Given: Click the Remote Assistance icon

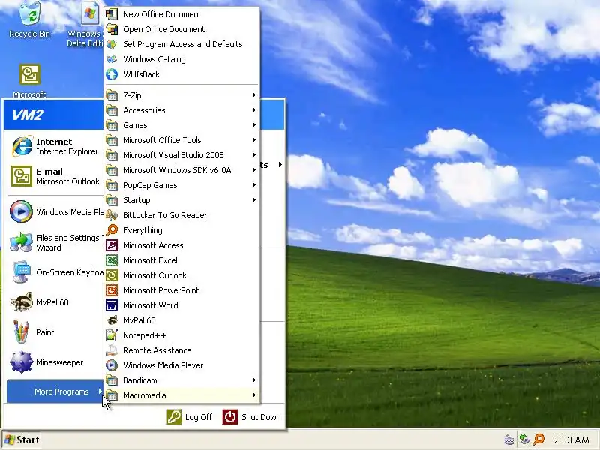Looking at the screenshot, I should (x=112, y=350).
